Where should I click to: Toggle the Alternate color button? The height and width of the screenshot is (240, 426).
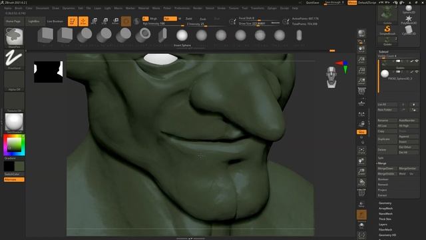click(x=14, y=179)
